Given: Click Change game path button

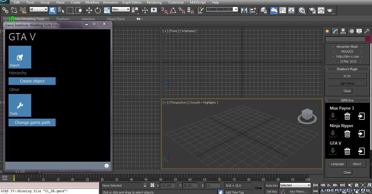Looking at the screenshot, I should pyautogui.click(x=32, y=122).
